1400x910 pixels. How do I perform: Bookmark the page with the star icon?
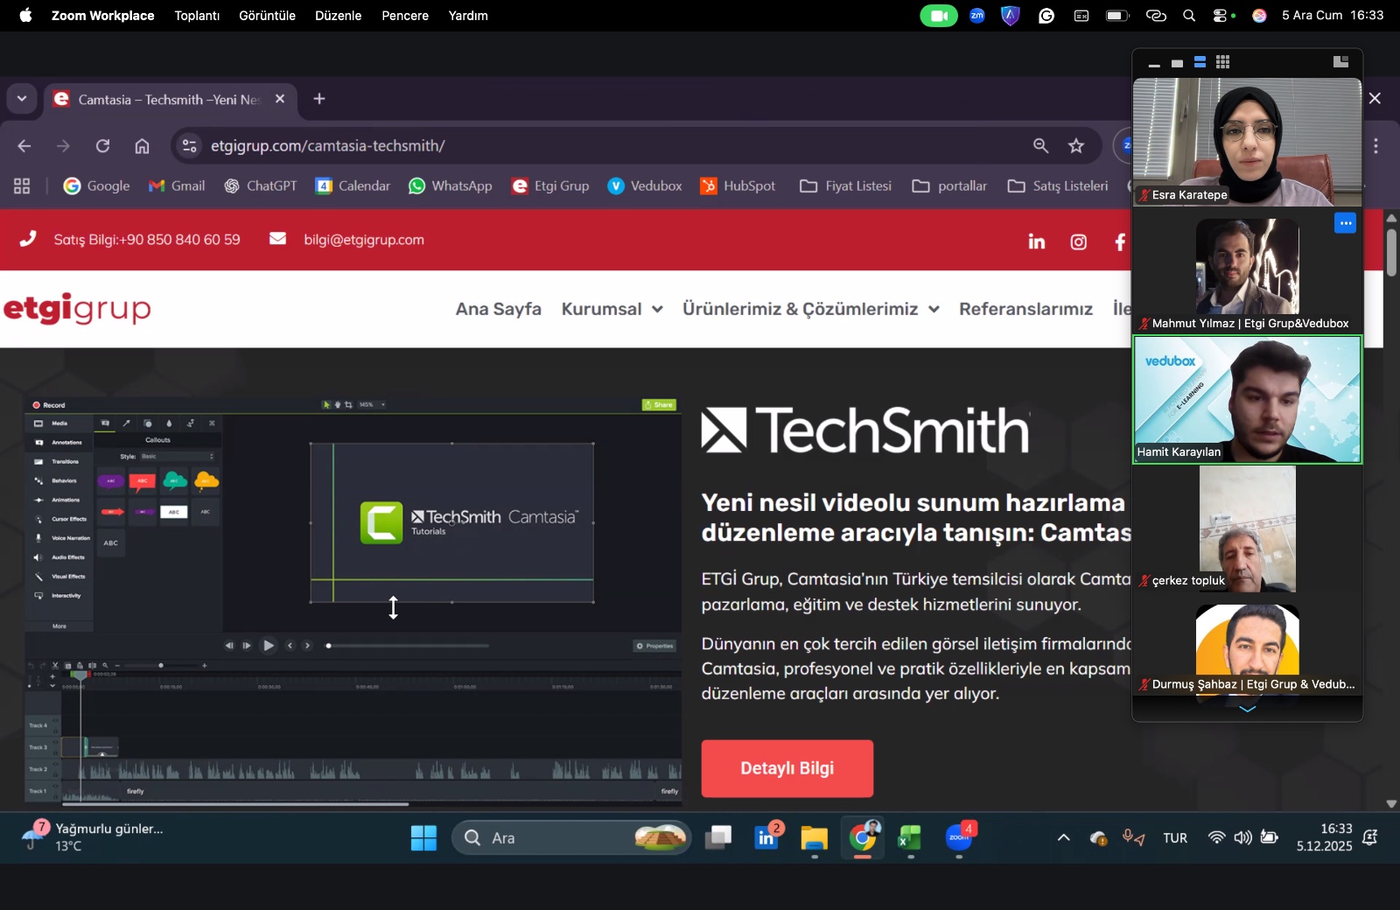tap(1075, 146)
